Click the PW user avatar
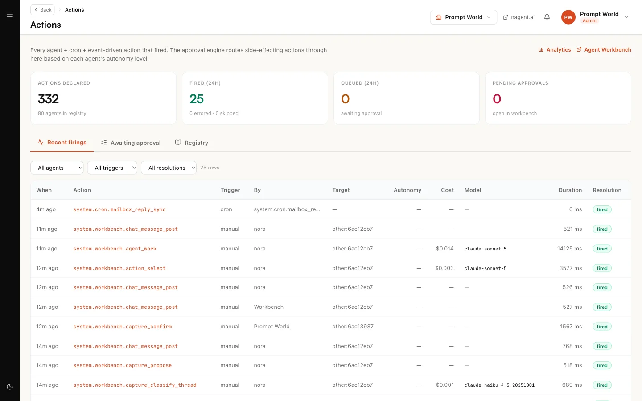 click(x=568, y=17)
